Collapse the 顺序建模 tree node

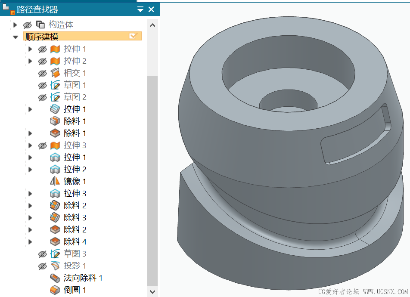pyautogui.click(x=16, y=37)
